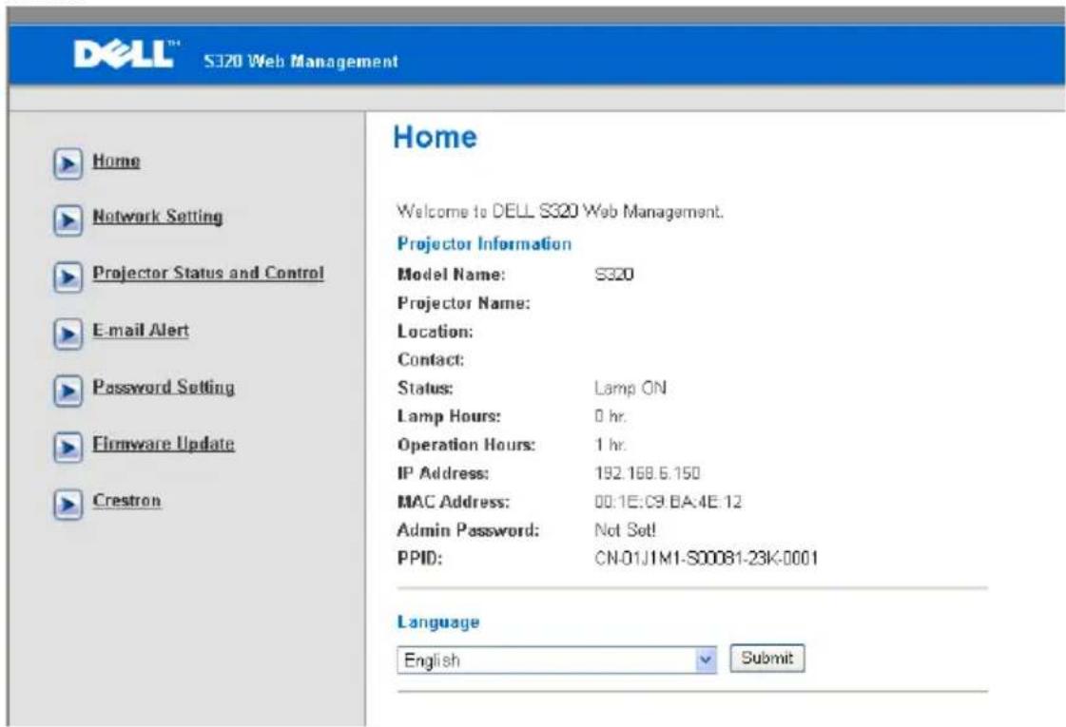This screenshot has width=1066, height=727.
Task: Click the Location: label
Action: click(x=436, y=332)
